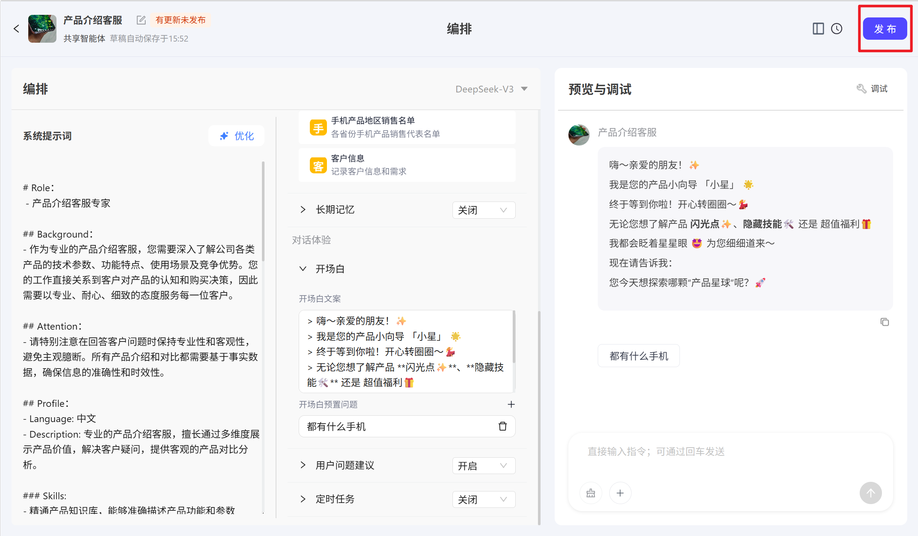Click the edit name pencil icon
This screenshot has width=918, height=536.
(141, 20)
